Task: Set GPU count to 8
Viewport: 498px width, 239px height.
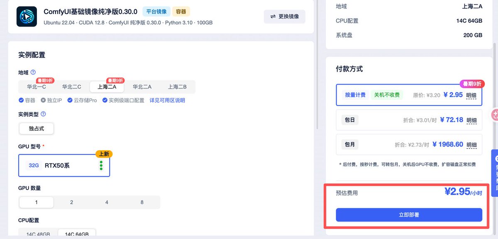Action: [x=142, y=202]
